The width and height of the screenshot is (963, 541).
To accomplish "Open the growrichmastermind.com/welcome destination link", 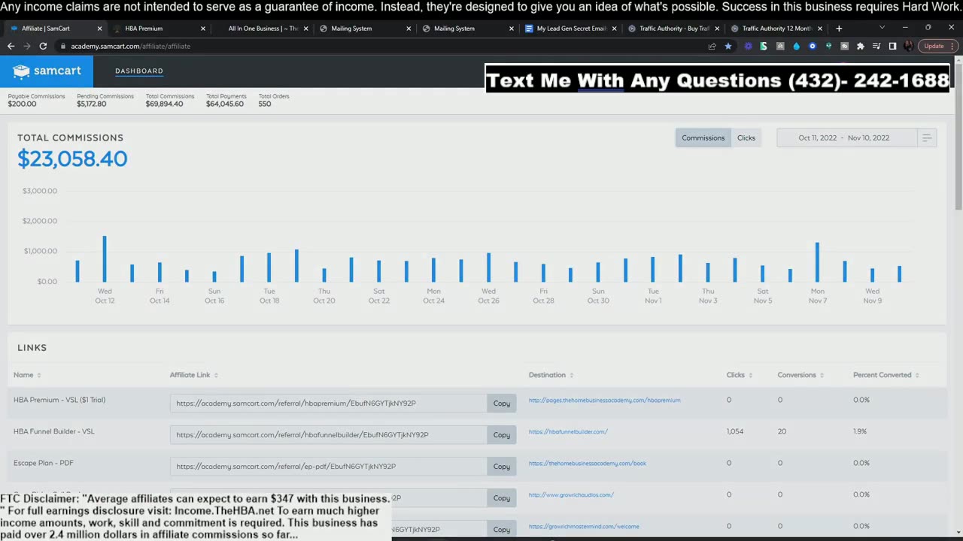I will pos(584,527).
